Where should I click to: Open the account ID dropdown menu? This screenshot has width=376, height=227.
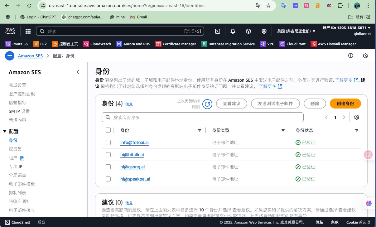[x=346, y=28]
